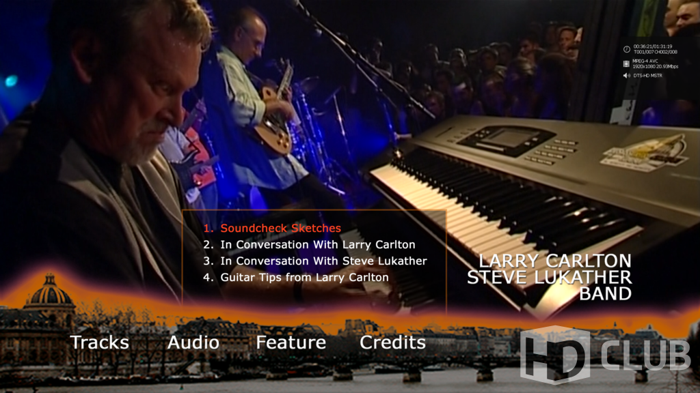This screenshot has height=393, width=700.
Task: Click the HD Club hexagon logo
Action: click(x=554, y=354)
